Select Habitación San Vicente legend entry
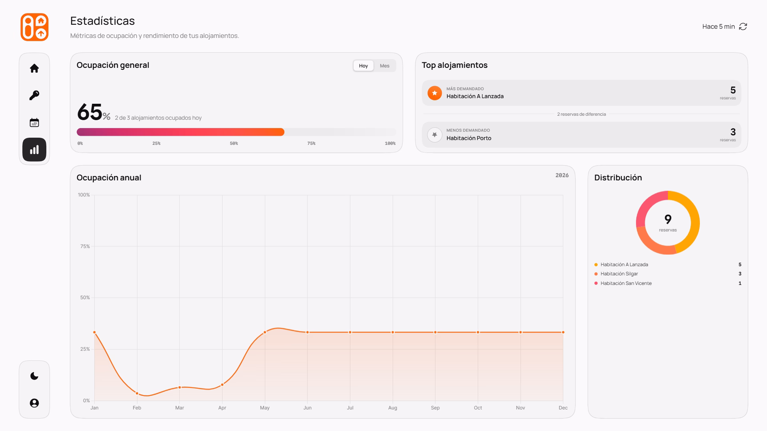 668,283
